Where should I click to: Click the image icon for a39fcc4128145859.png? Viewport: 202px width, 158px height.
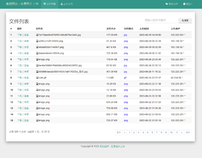click(37, 41)
